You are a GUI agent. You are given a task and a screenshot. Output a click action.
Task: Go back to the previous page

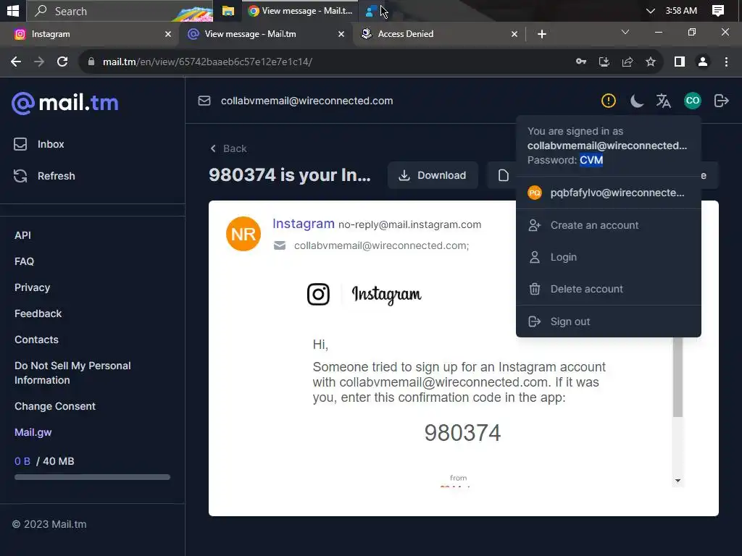16,62
